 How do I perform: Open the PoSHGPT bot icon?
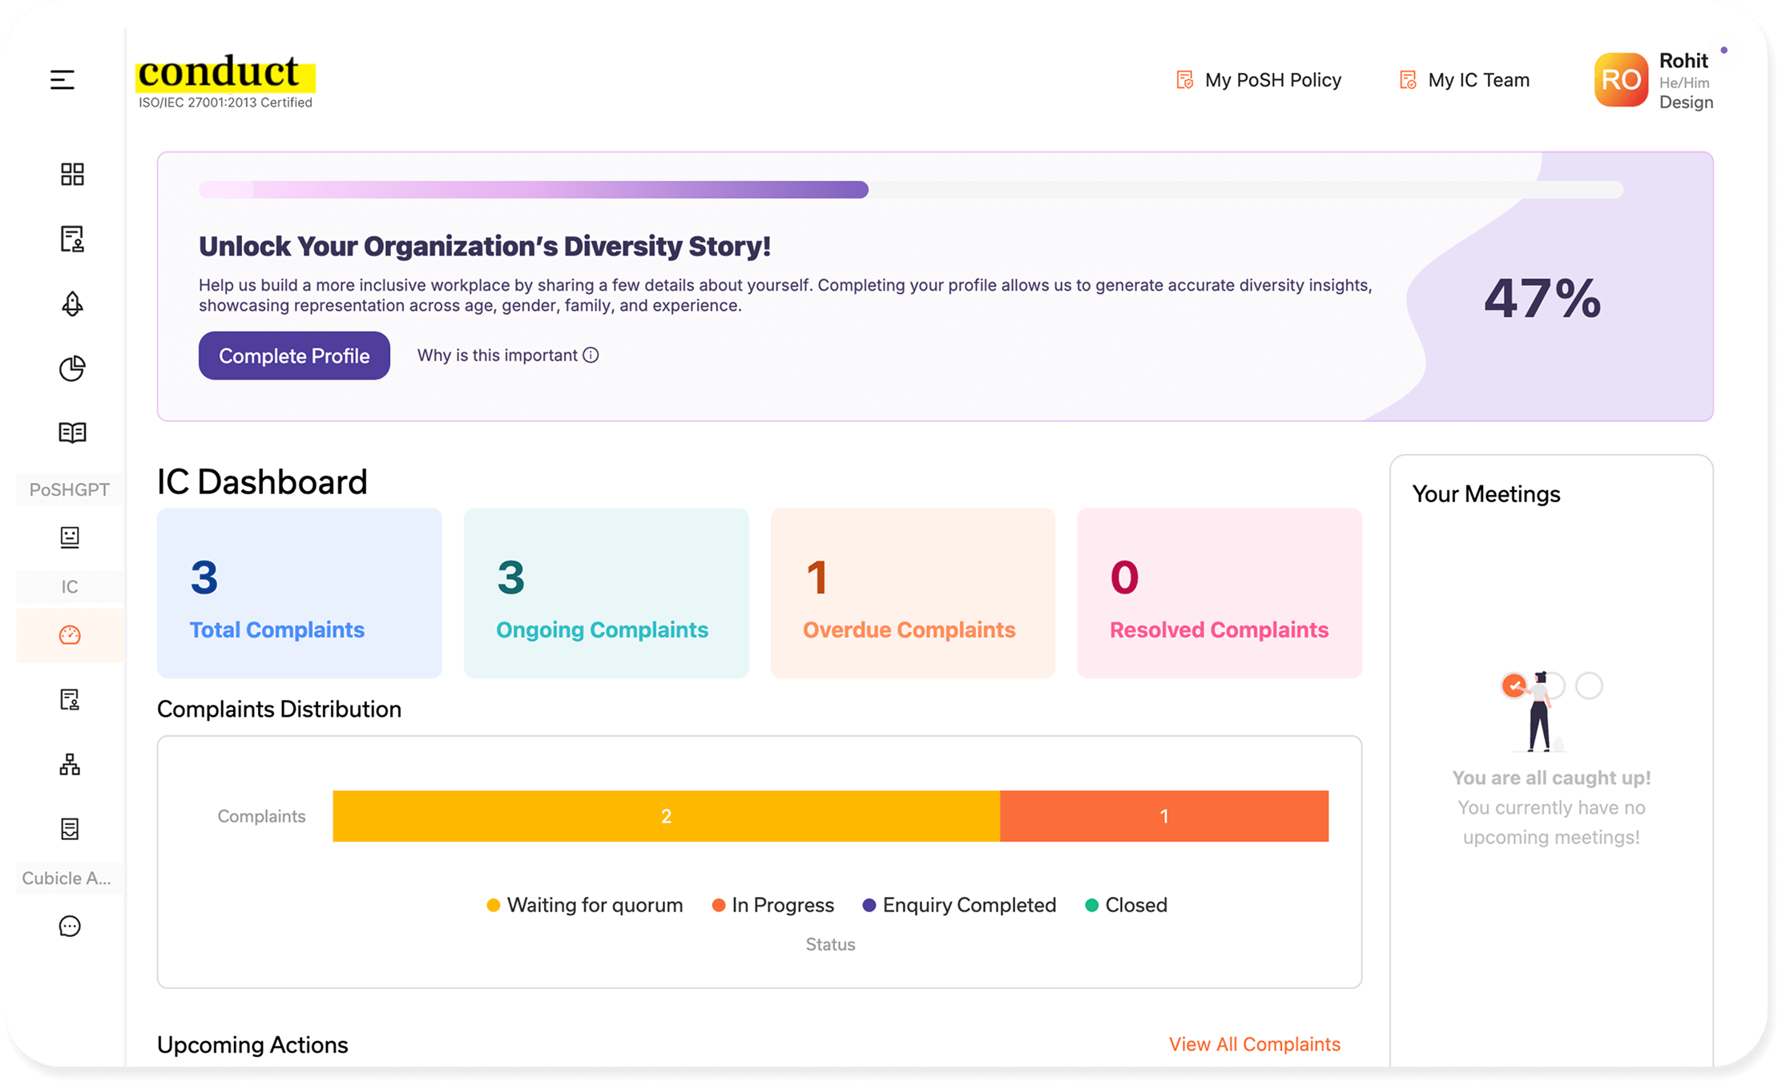point(70,537)
